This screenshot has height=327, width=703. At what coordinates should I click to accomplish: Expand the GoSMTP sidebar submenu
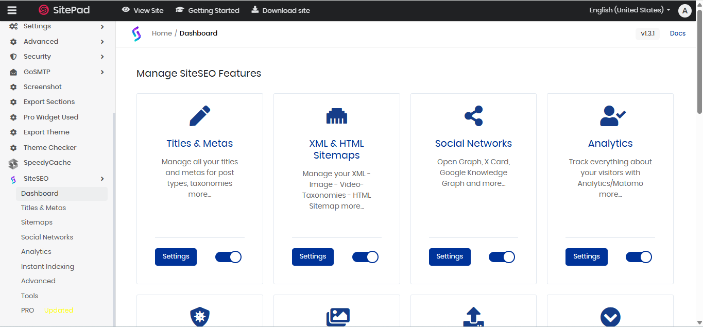tap(102, 72)
